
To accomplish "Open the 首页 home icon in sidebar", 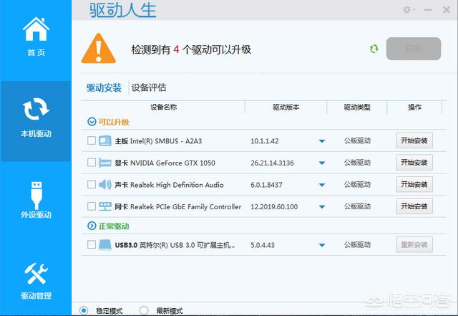I will click(x=36, y=29).
